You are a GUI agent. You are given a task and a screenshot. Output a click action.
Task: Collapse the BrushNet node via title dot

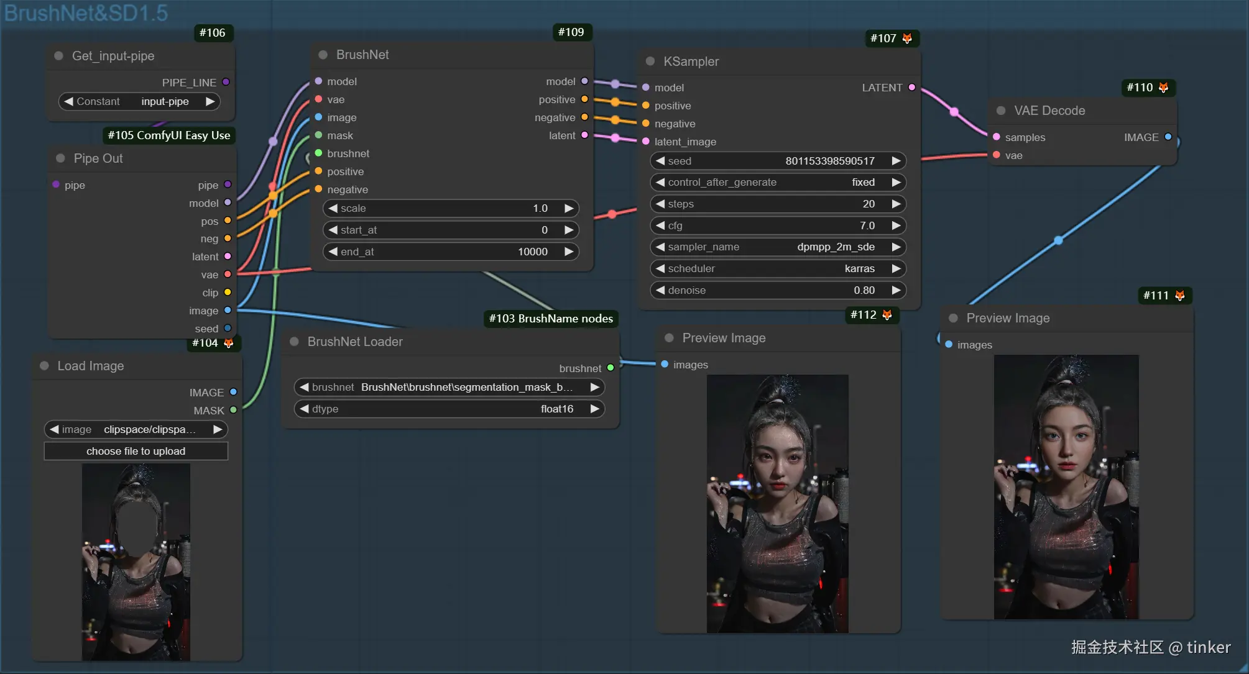click(323, 55)
